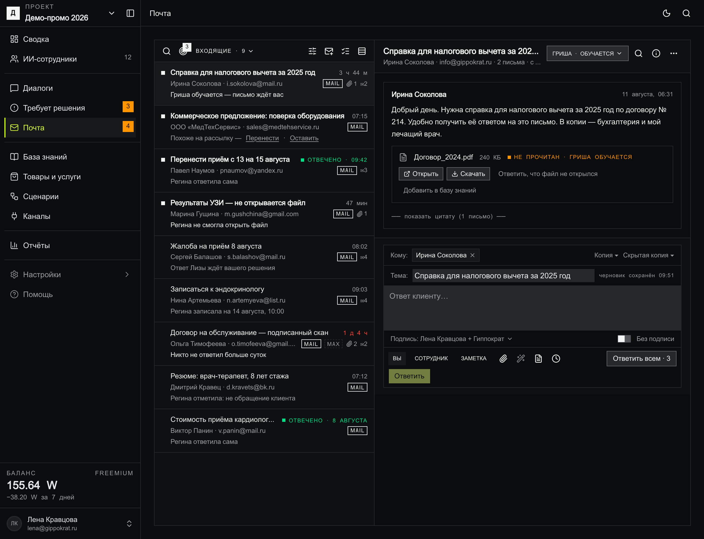The height and width of the screenshot is (539, 704).
Task: Click the Перенести link
Action: (262, 138)
